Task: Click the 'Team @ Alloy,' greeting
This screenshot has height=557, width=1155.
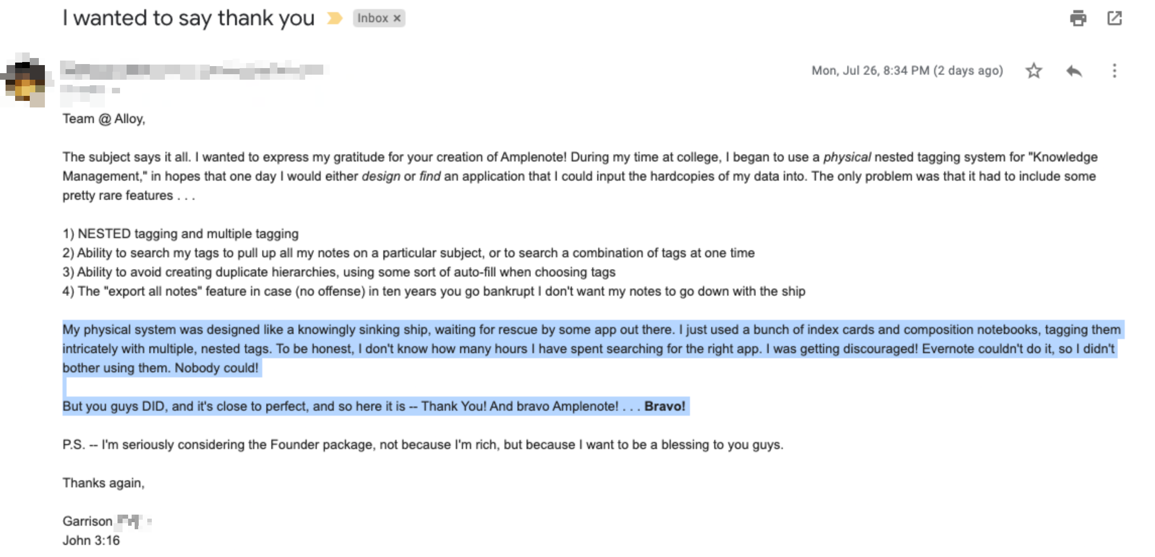Action: 103,119
